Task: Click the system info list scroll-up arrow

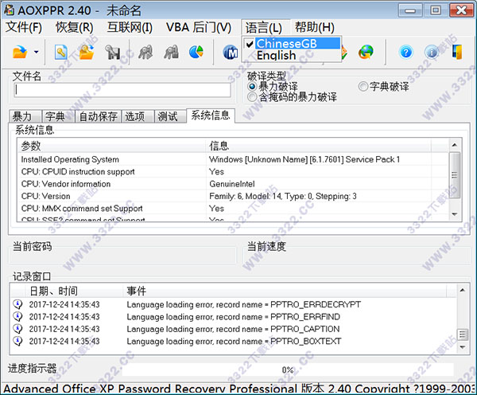Action: tap(455, 145)
